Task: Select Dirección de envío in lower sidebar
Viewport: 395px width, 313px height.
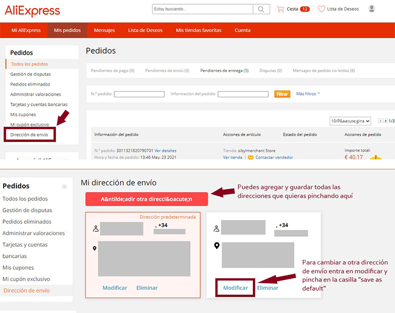Action: 27,290
